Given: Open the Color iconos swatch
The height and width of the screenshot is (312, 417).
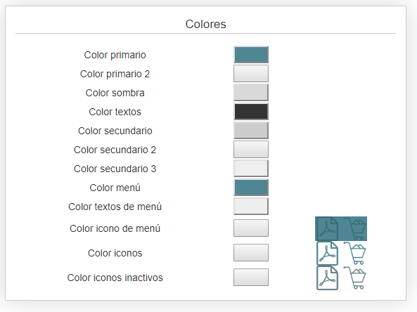Looking at the screenshot, I should (251, 253).
